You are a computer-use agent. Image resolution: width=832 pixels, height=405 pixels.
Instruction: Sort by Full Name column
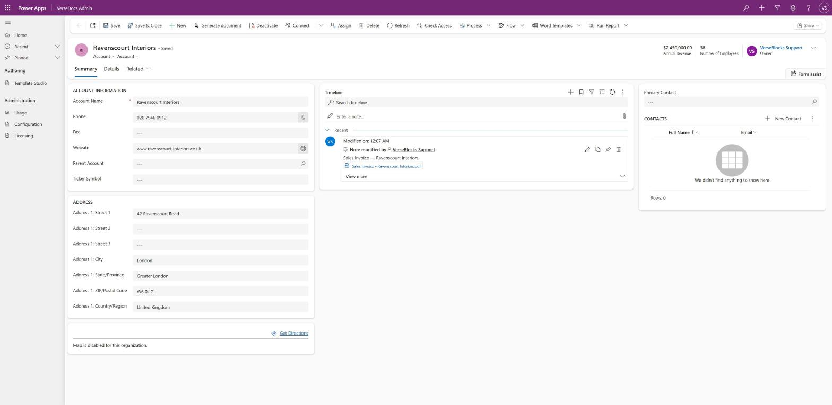click(683, 133)
